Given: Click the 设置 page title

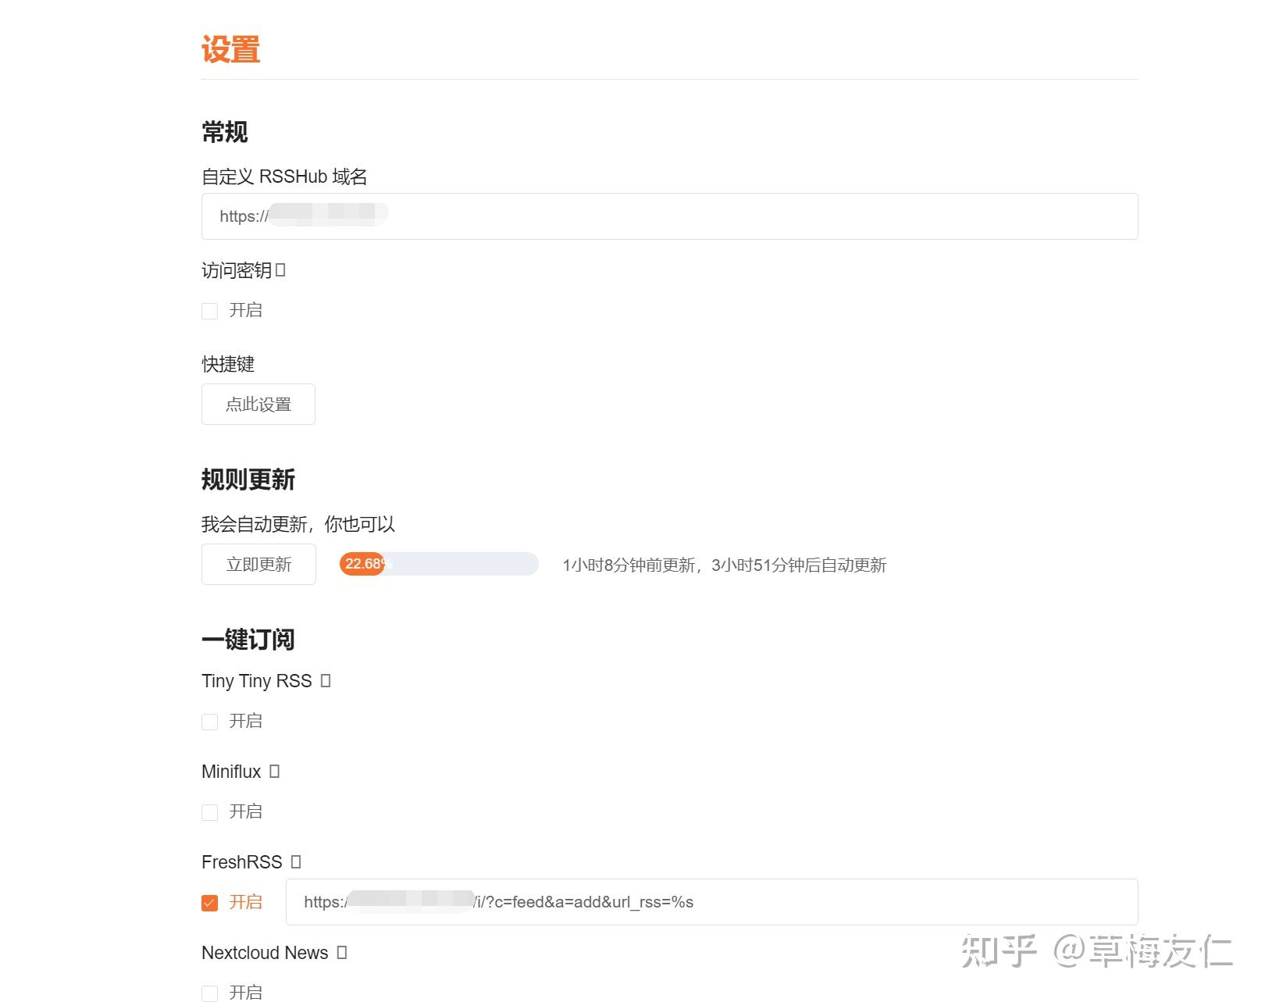Looking at the screenshot, I should (231, 49).
